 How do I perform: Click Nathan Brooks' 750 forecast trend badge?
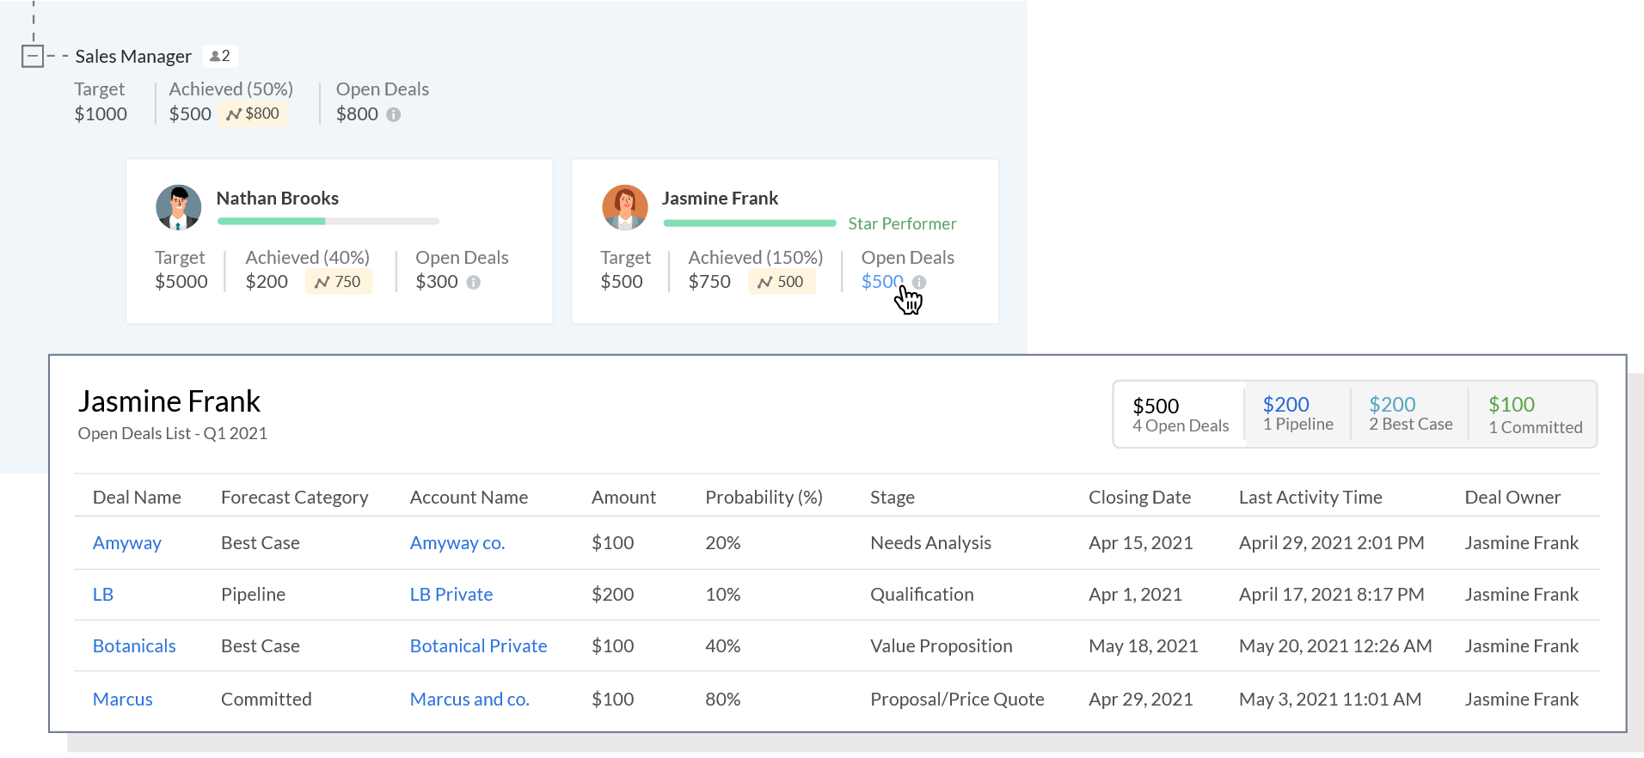point(338,282)
